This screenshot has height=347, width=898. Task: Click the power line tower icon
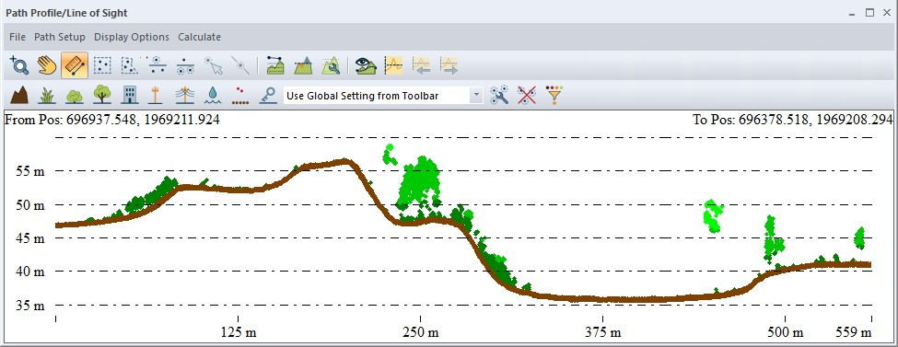184,95
